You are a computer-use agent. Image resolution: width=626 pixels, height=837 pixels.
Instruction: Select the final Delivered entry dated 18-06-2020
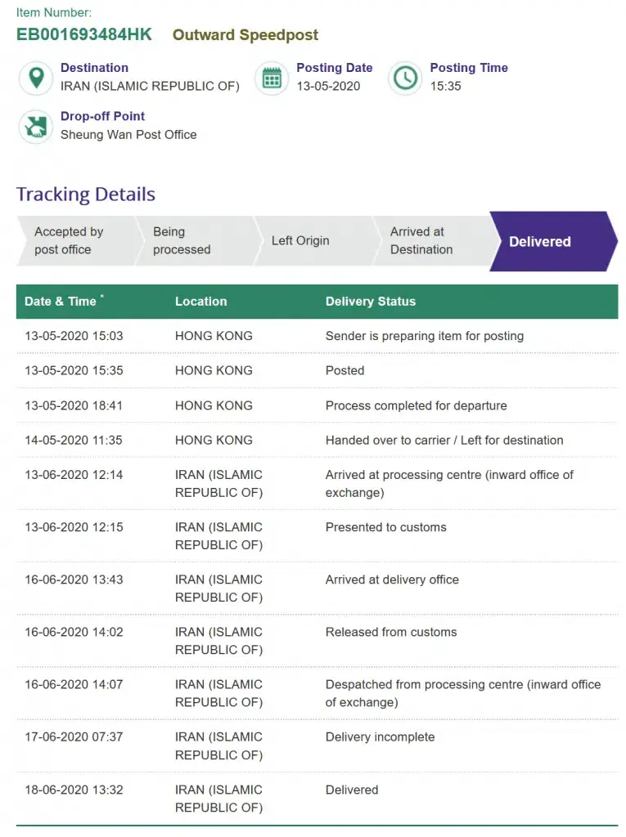point(317,799)
